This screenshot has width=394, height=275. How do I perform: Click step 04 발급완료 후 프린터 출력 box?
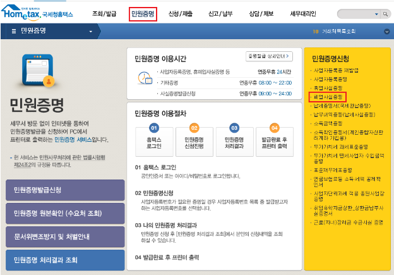pos(275,139)
